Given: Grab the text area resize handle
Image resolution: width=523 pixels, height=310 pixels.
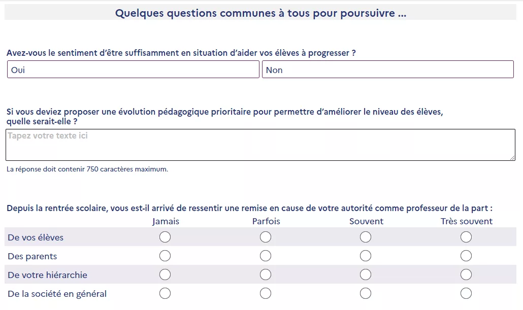Looking at the screenshot, I should coord(512,158).
